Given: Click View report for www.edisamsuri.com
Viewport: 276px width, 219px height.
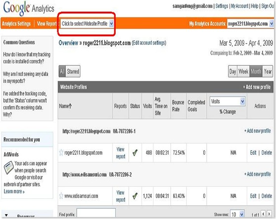Looking at the screenshot, I should pyautogui.click(x=121, y=196).
